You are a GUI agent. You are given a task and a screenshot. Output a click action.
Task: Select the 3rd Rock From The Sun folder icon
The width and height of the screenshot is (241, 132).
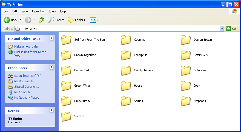(x=66, y=40)
